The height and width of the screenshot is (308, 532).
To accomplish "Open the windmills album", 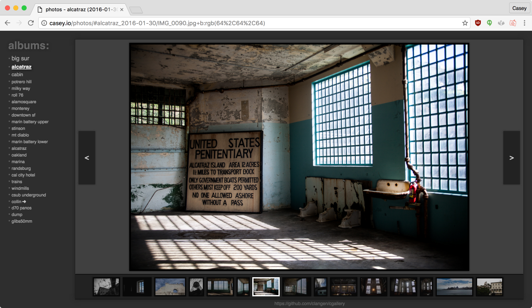I will (x=20, y=188).
